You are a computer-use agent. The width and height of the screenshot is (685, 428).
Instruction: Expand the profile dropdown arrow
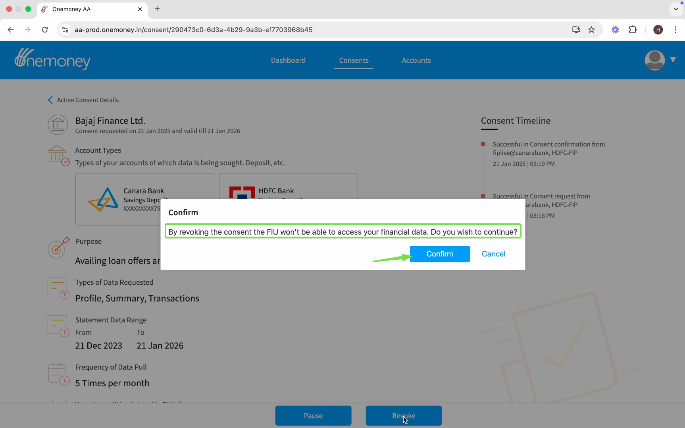pyautogui.click(x=673, y=60)
